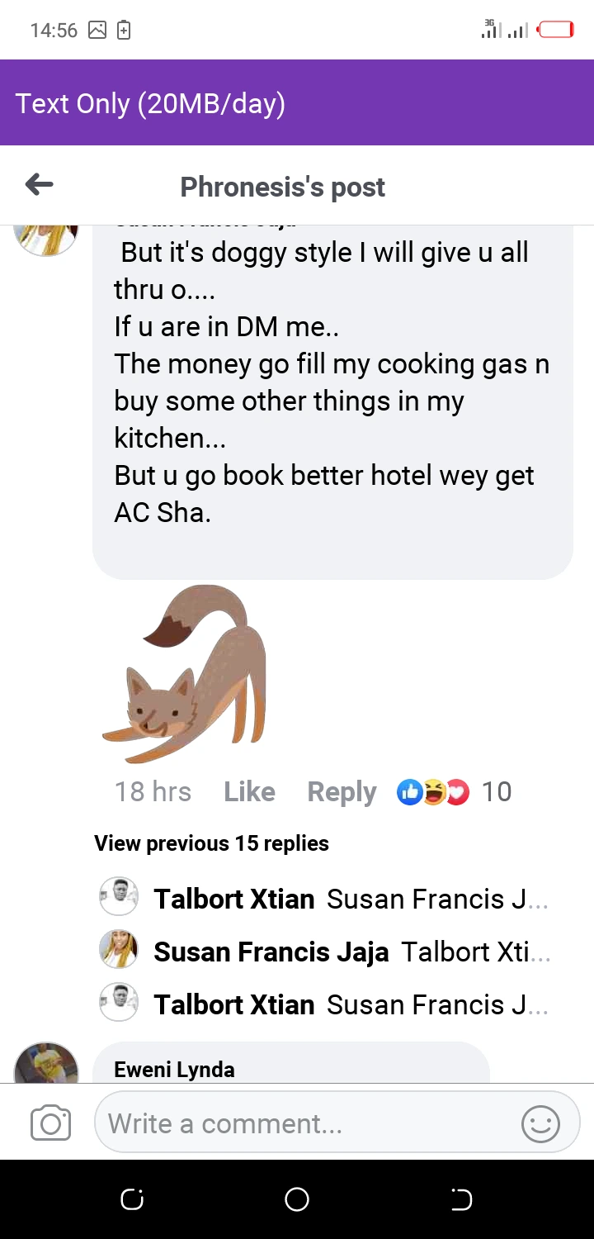Viewport: 594px width, 1239px height.
Task: Open Eweni Lynda's profile picture
Action: (x=46, y=1062)
